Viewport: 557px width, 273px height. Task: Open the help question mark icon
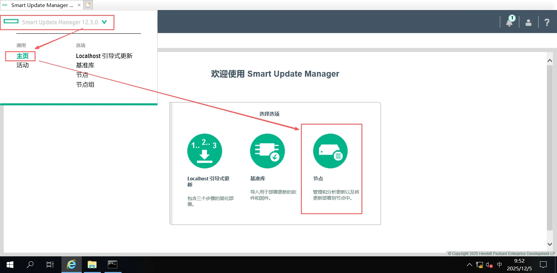(547, 22)
